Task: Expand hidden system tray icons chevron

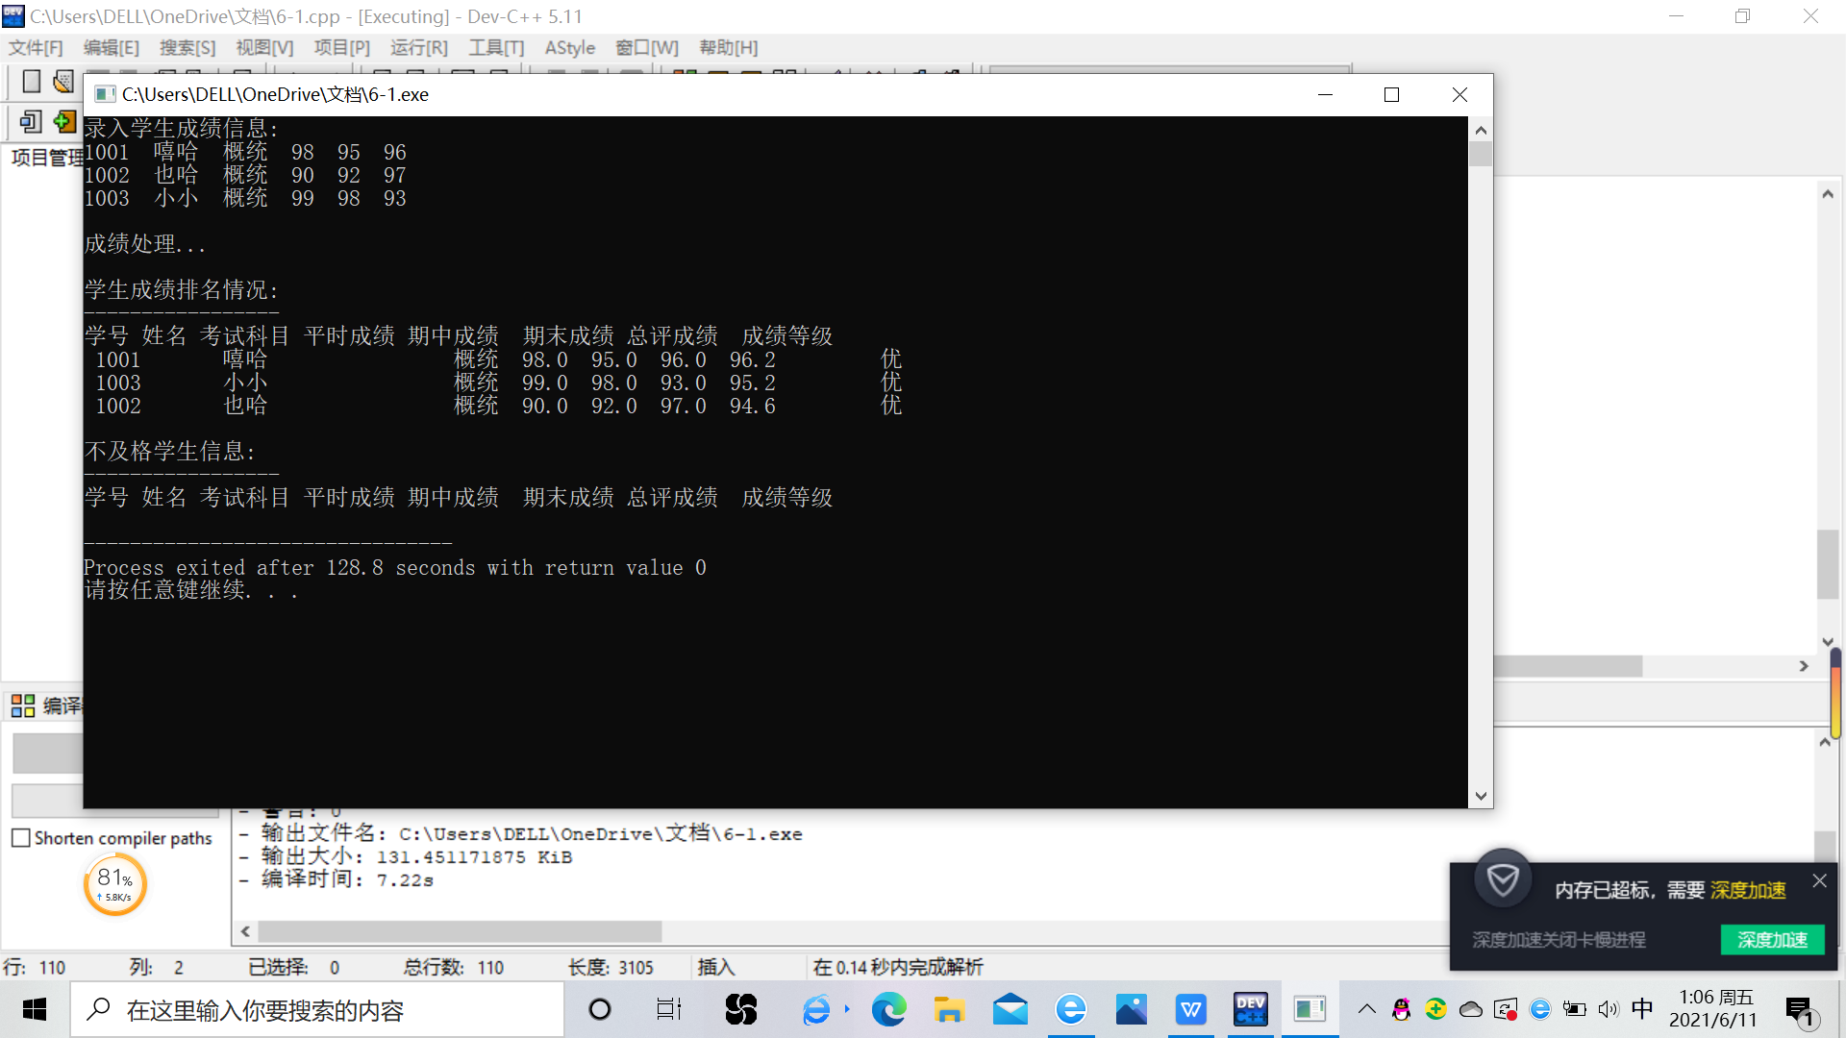Action: (x=1366, y=1009)
